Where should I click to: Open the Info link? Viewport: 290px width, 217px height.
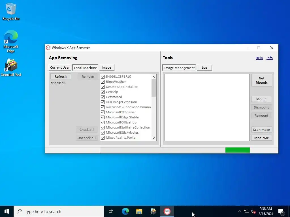pos(270,58)
